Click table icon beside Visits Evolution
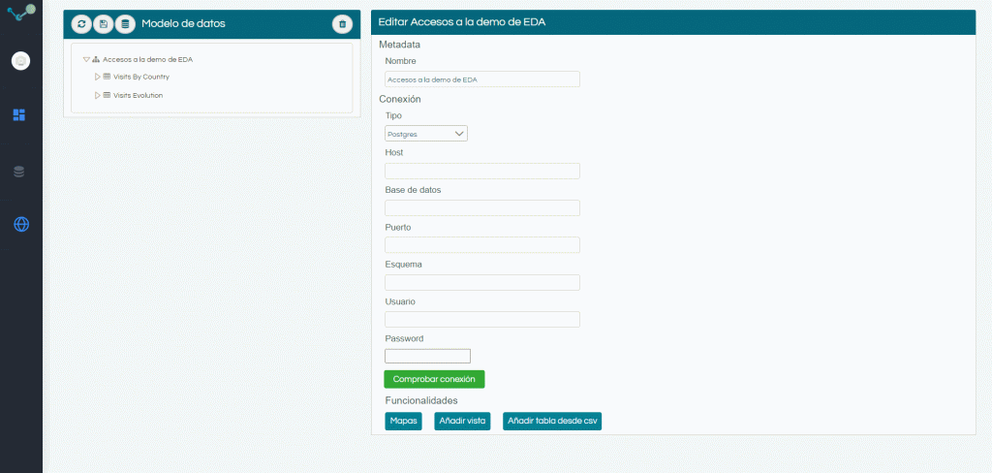This screenshot has height=473, width=992. click(107, 95)
